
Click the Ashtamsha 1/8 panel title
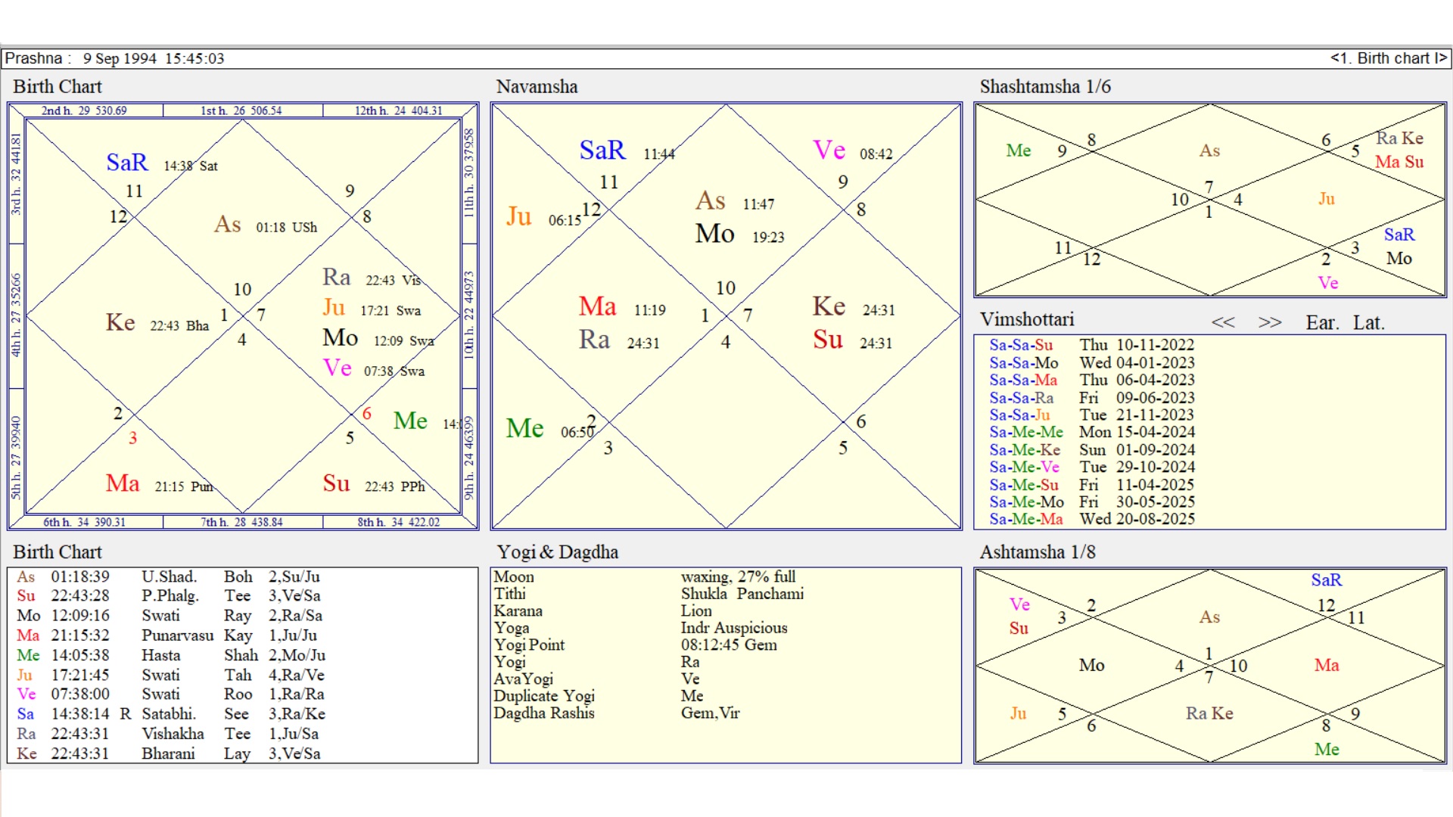(x=1038, y=552)
